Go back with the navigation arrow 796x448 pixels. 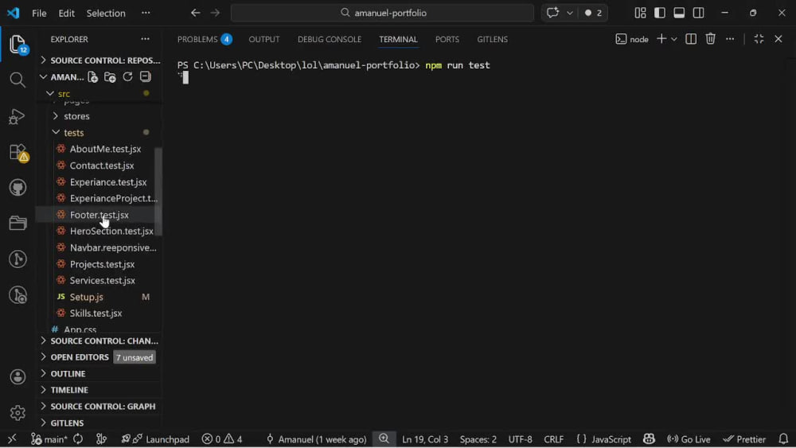pyautogui.click(x=196, y=13)
